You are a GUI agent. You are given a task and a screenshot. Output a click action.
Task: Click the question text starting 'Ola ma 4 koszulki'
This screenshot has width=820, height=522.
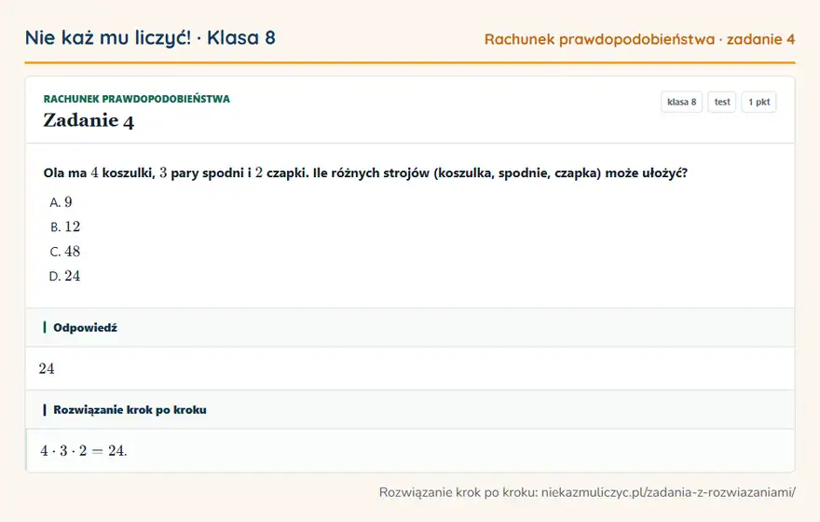tap(365, 172)
